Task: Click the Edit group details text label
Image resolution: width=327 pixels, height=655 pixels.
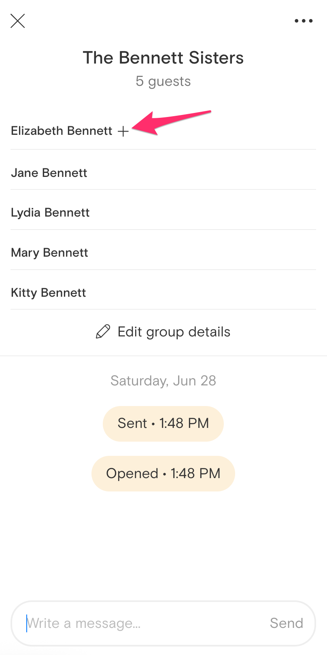Action: [x=174, y=332]
